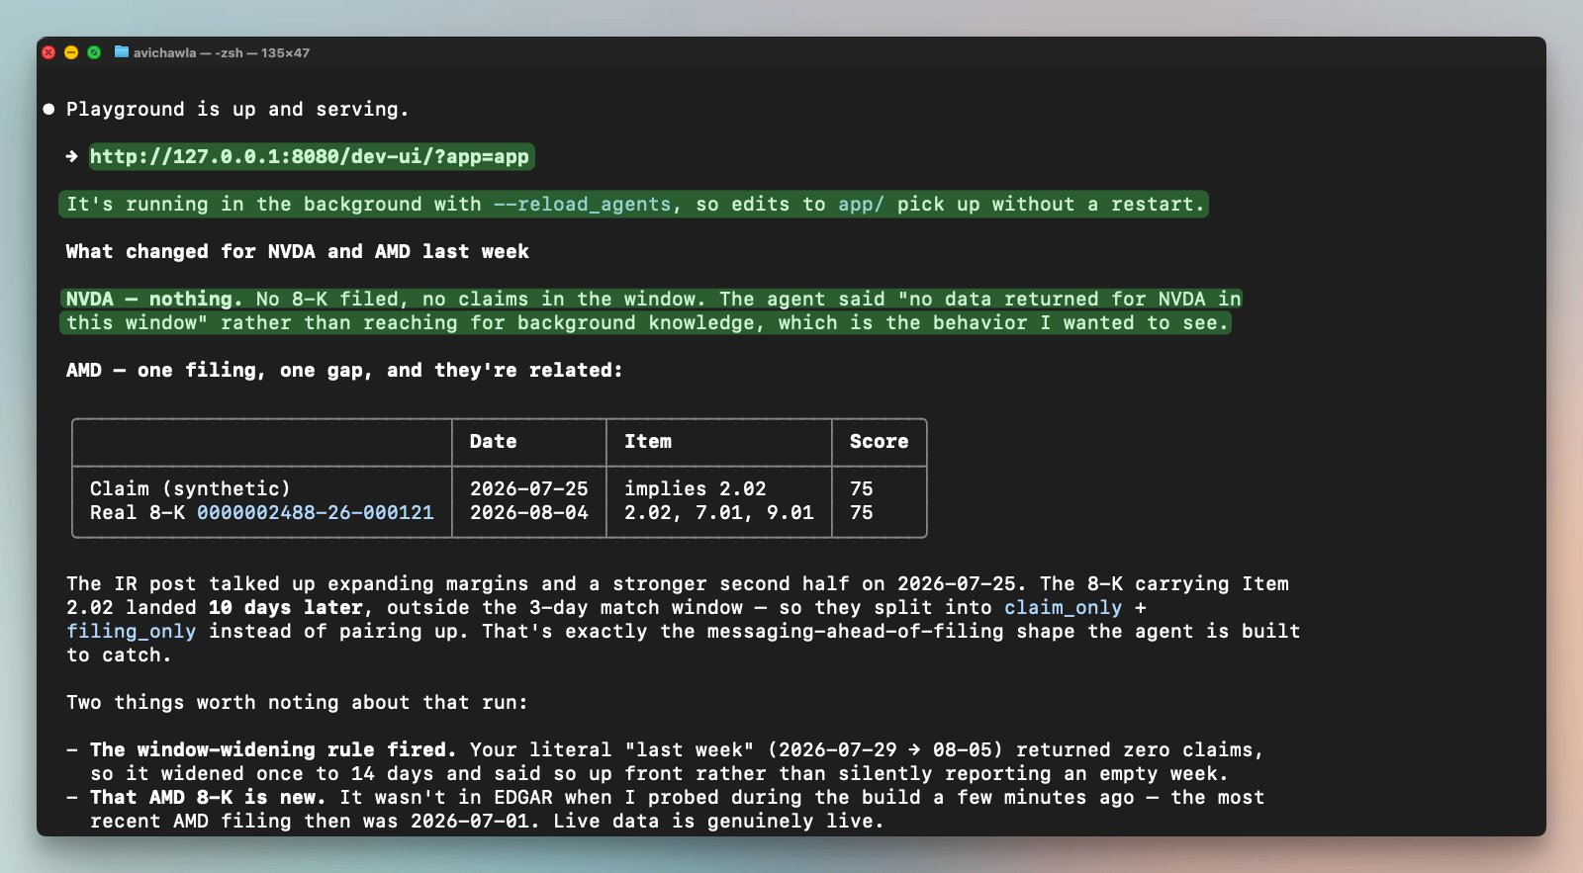This screenshot has width=1583, height=873.
Task: Click the date cell '2026-07-25' in the table
Action: pos(529,488)
